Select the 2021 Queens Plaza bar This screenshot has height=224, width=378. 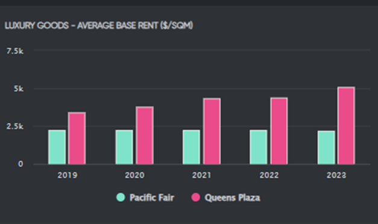[x=212, y=131]
